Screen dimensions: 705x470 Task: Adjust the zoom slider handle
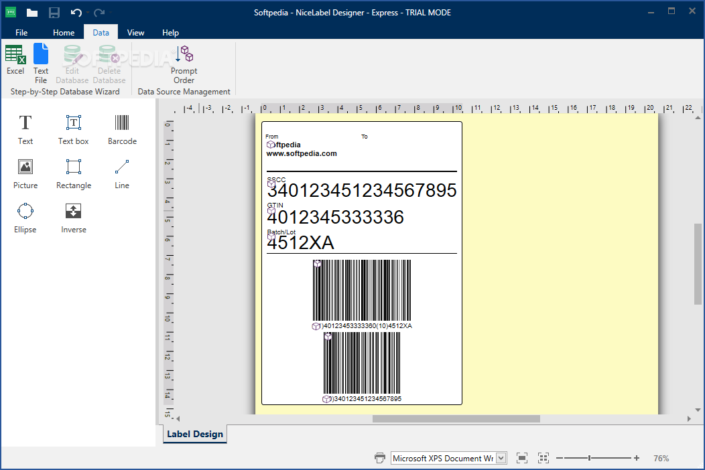coord(589,458)
